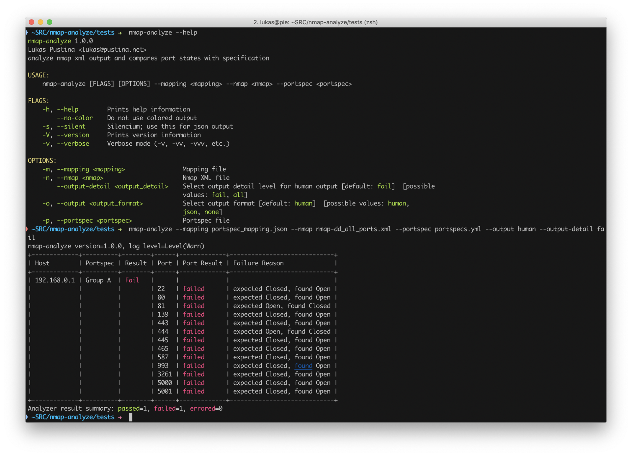Image resolution: width=632 pixels, height=456 pixels.
Task: Click the '--output-detail <output_detail>' option text
Action: pyautogui.click(x=113, y=186)
